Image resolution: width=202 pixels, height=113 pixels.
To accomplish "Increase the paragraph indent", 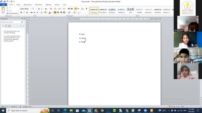I will point(72,9).
